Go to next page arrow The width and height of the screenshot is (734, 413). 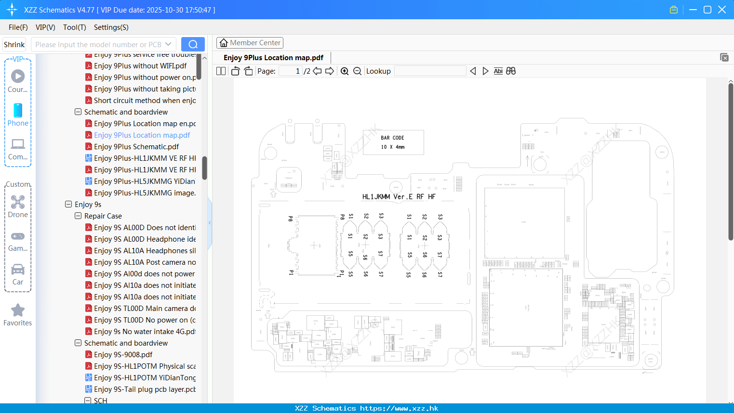coord(330,71)
